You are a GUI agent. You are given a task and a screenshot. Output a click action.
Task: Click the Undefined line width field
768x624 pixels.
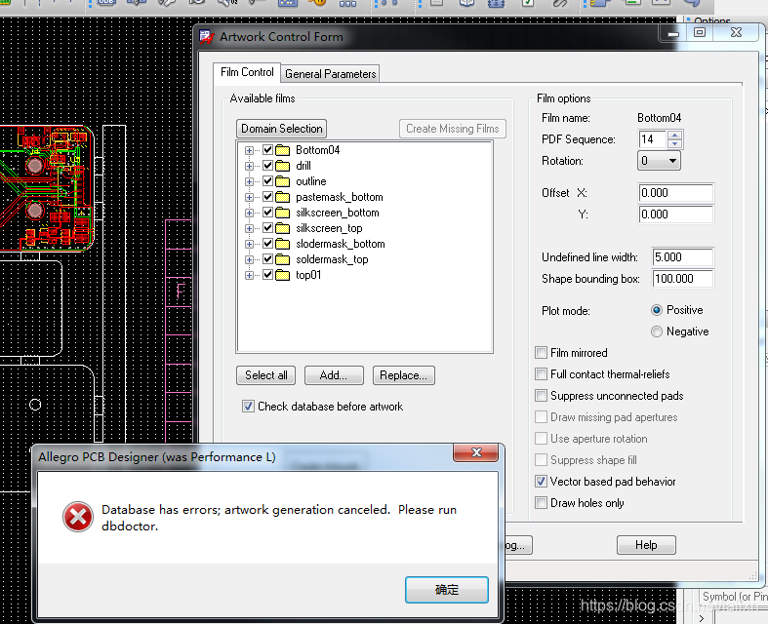point(675,257)
